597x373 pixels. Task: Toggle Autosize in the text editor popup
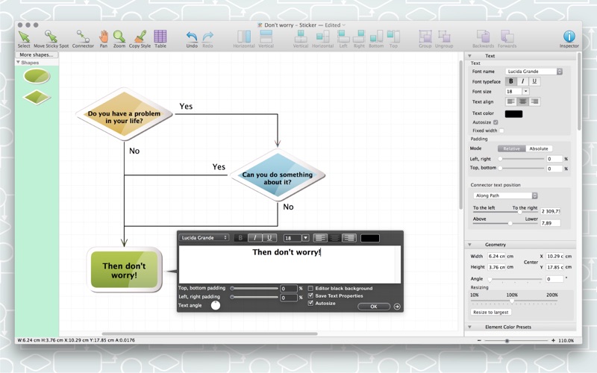click(x=310, y=304)
